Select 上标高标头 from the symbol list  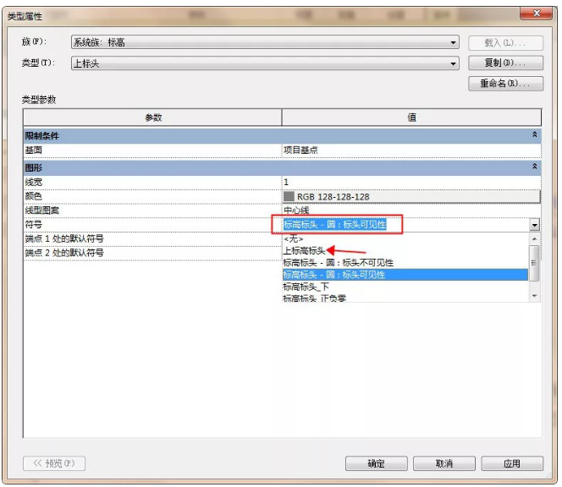pyautogui.click(x=305, y=251)
